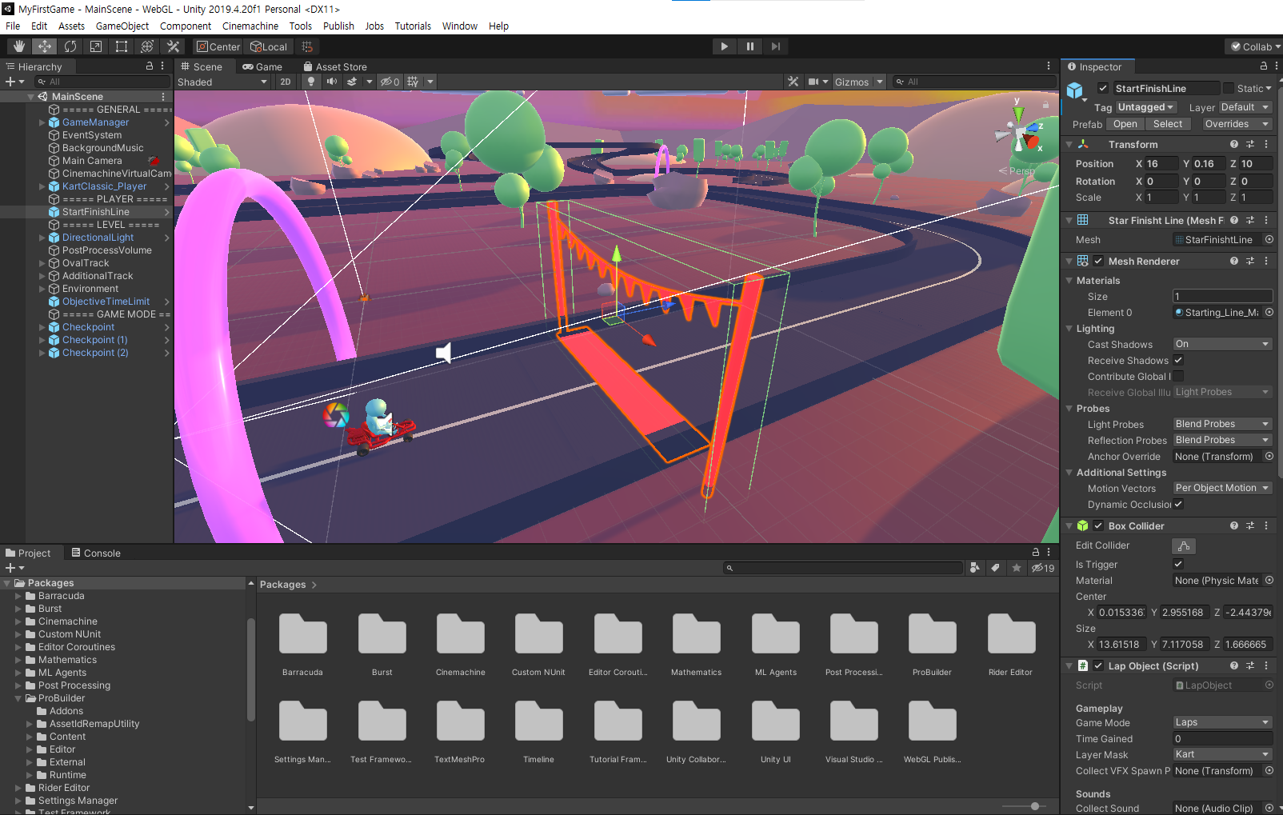Toggle 2D scene view mode

click(286, 82)
